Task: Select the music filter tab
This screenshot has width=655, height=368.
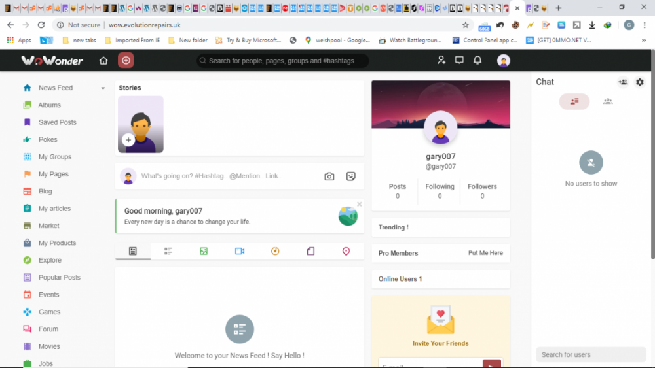Action: [275, 251]
